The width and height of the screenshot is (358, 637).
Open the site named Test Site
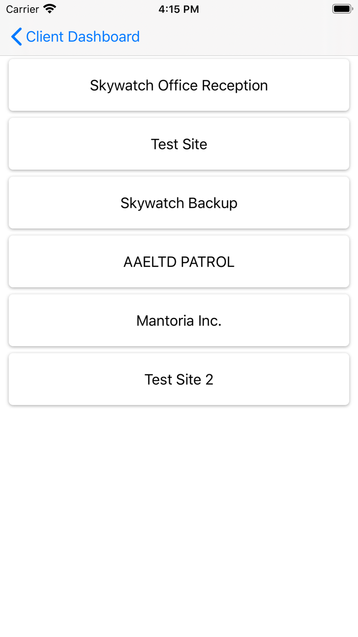click(179, 144)
